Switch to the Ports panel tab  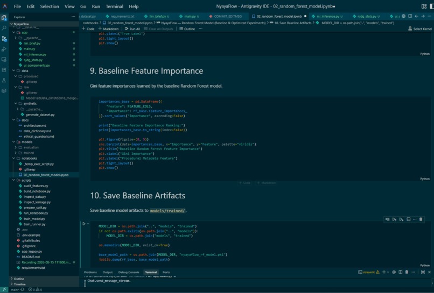(x=166, y=272)
